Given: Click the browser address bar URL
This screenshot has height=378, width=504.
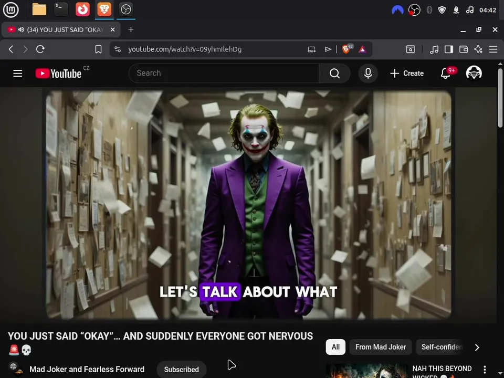Looking at the screenshot, I should [x=185, y=49].
